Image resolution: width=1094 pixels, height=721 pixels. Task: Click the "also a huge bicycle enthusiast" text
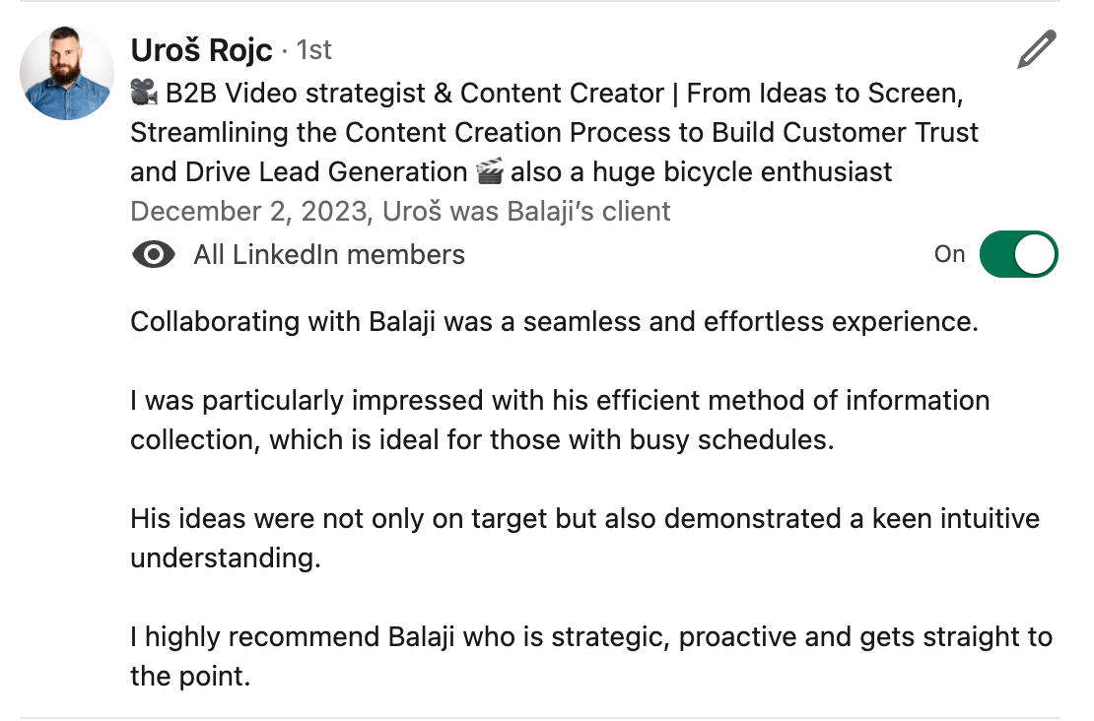coord(701,172)
